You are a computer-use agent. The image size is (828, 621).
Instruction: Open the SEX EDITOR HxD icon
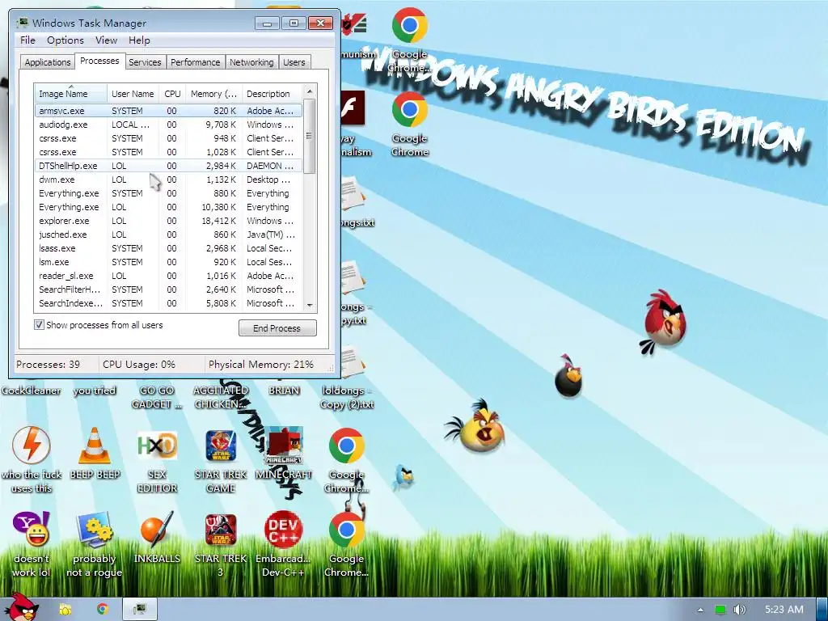tap(157, 460)
